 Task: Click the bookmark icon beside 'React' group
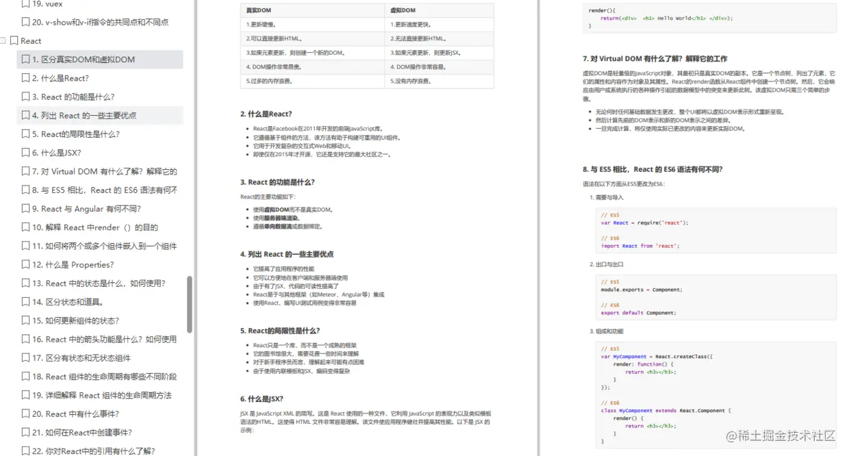coord(14,41)
